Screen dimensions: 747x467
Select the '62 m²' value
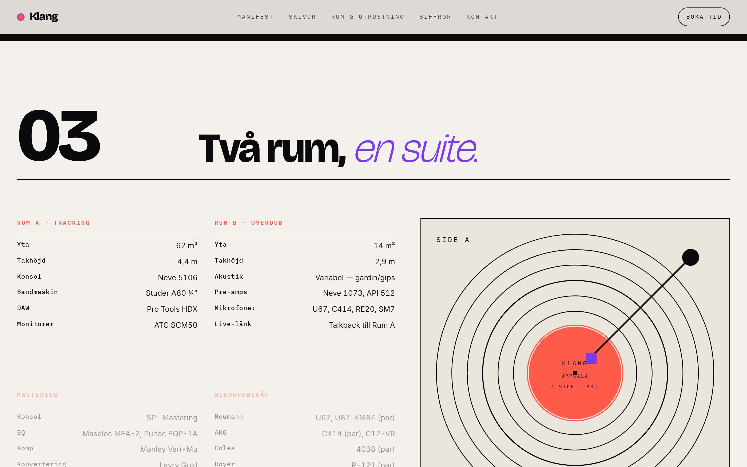point(186,245)
